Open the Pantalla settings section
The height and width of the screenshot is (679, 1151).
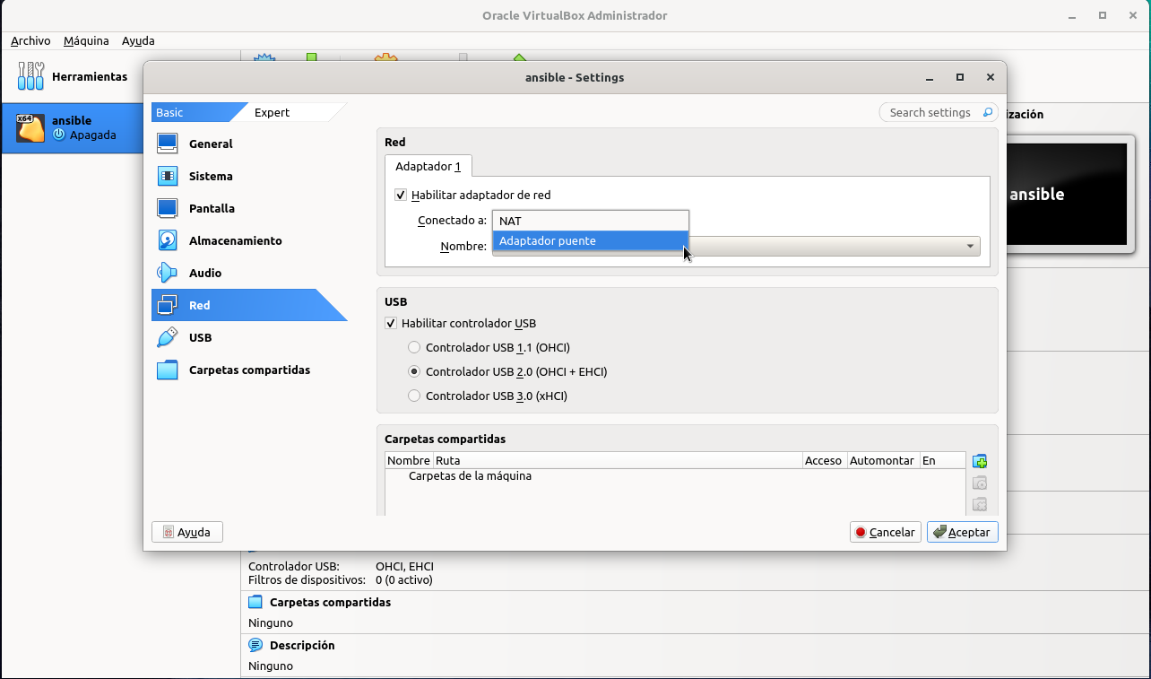(x=249, y=208)
